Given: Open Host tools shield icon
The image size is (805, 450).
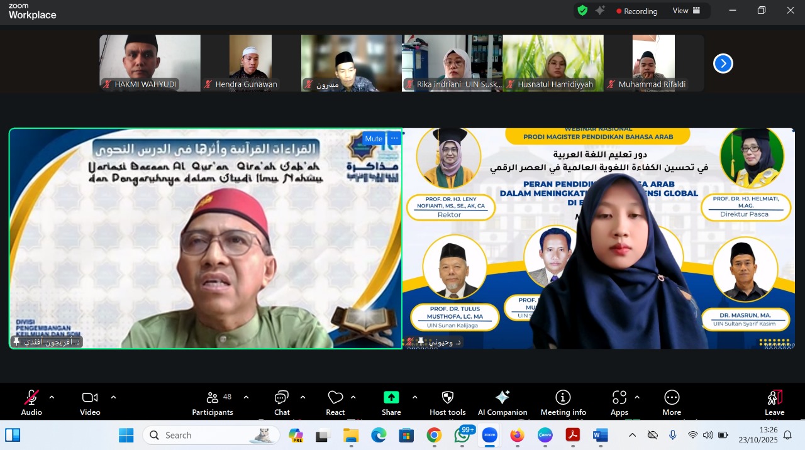Looking at the screenshot, I should (447, 402).
